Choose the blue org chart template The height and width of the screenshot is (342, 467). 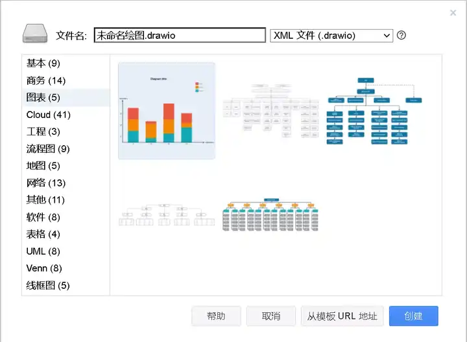pos(375,111)
